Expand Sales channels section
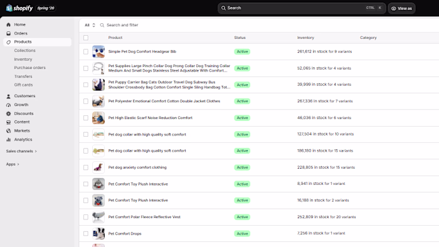 pos(21,151)
